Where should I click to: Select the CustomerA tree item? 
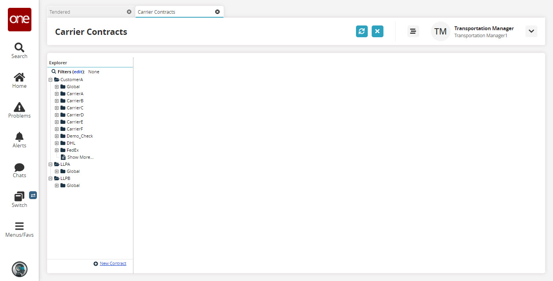pos(71,80)
